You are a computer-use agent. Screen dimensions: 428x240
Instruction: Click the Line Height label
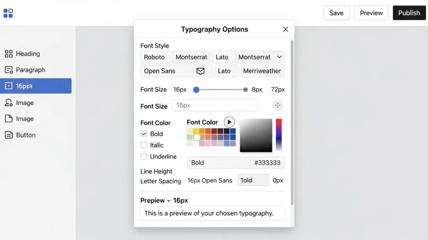tap(156, 171)
